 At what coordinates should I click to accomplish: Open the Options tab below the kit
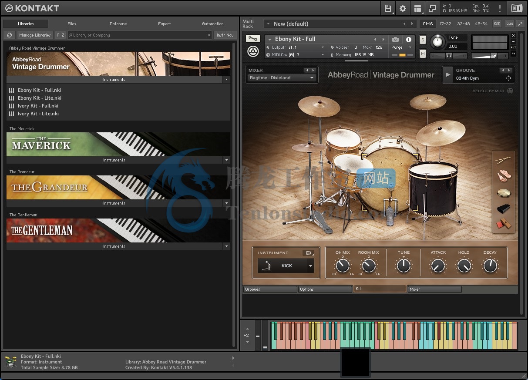325,289
